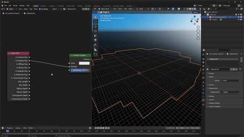The width and height of the screenshot is (244, 137).
Task: Toggle the Use Nodes checkbox
Action: pyautogui.click(x=40, y=9)
